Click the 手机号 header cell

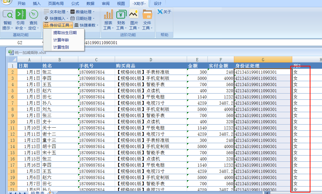tap(96, 66)
